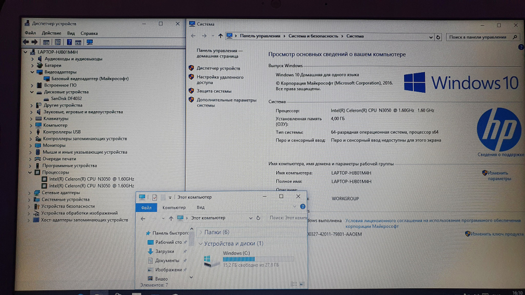Screen dimensions: 525x295
Task: Open Файл tab in Этот компьютер window
Action: [146, 207]
